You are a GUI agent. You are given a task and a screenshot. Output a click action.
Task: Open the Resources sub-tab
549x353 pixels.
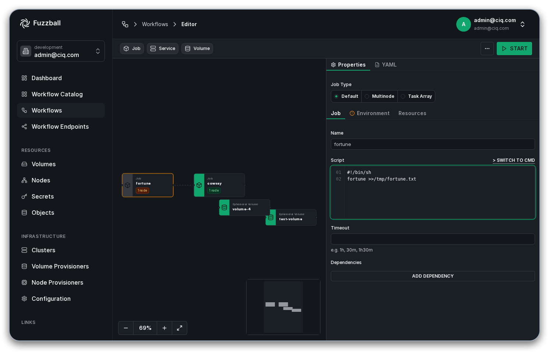pos(412,113)
